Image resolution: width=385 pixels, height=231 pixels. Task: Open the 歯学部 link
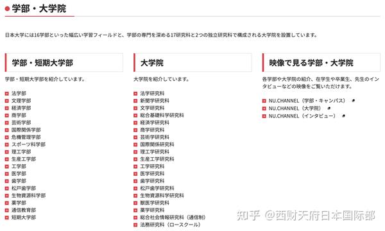point(19,181)
